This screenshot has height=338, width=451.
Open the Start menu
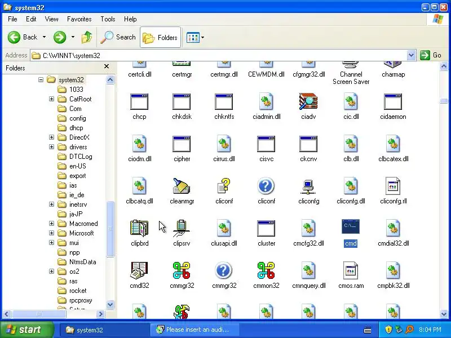pyautogui.click(x=27, y=330)
